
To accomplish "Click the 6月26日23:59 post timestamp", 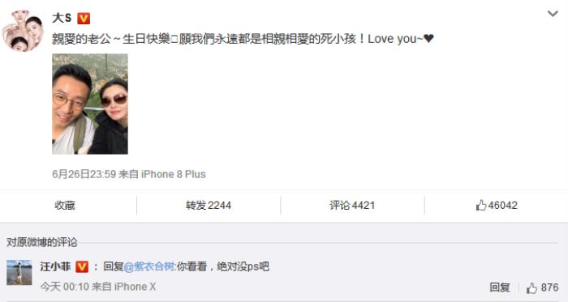I will point(84,175).
